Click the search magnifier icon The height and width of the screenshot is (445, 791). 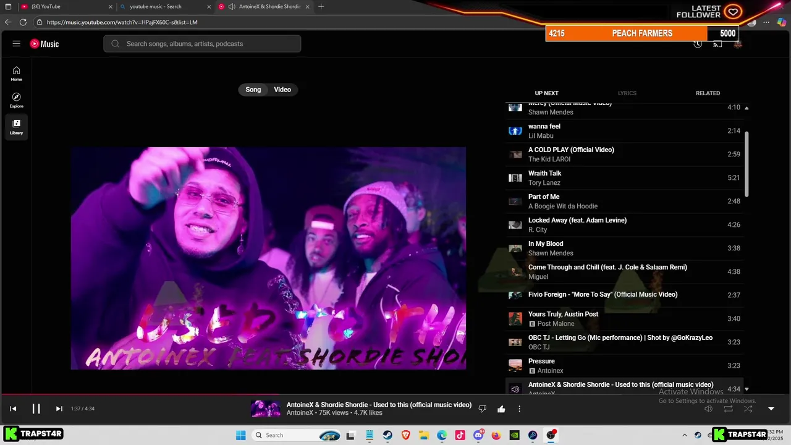115,44
